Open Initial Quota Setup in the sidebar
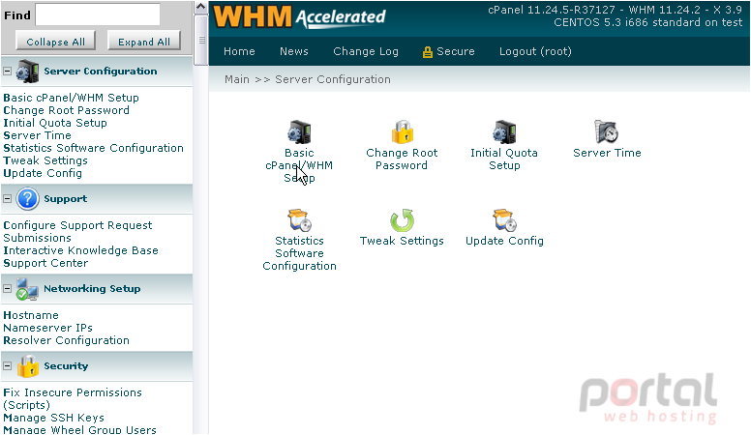751x435 pixels. click(55, 123)
